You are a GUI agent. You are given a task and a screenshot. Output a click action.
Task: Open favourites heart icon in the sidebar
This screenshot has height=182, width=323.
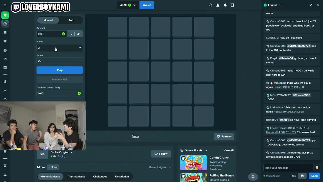pos(5,41)
